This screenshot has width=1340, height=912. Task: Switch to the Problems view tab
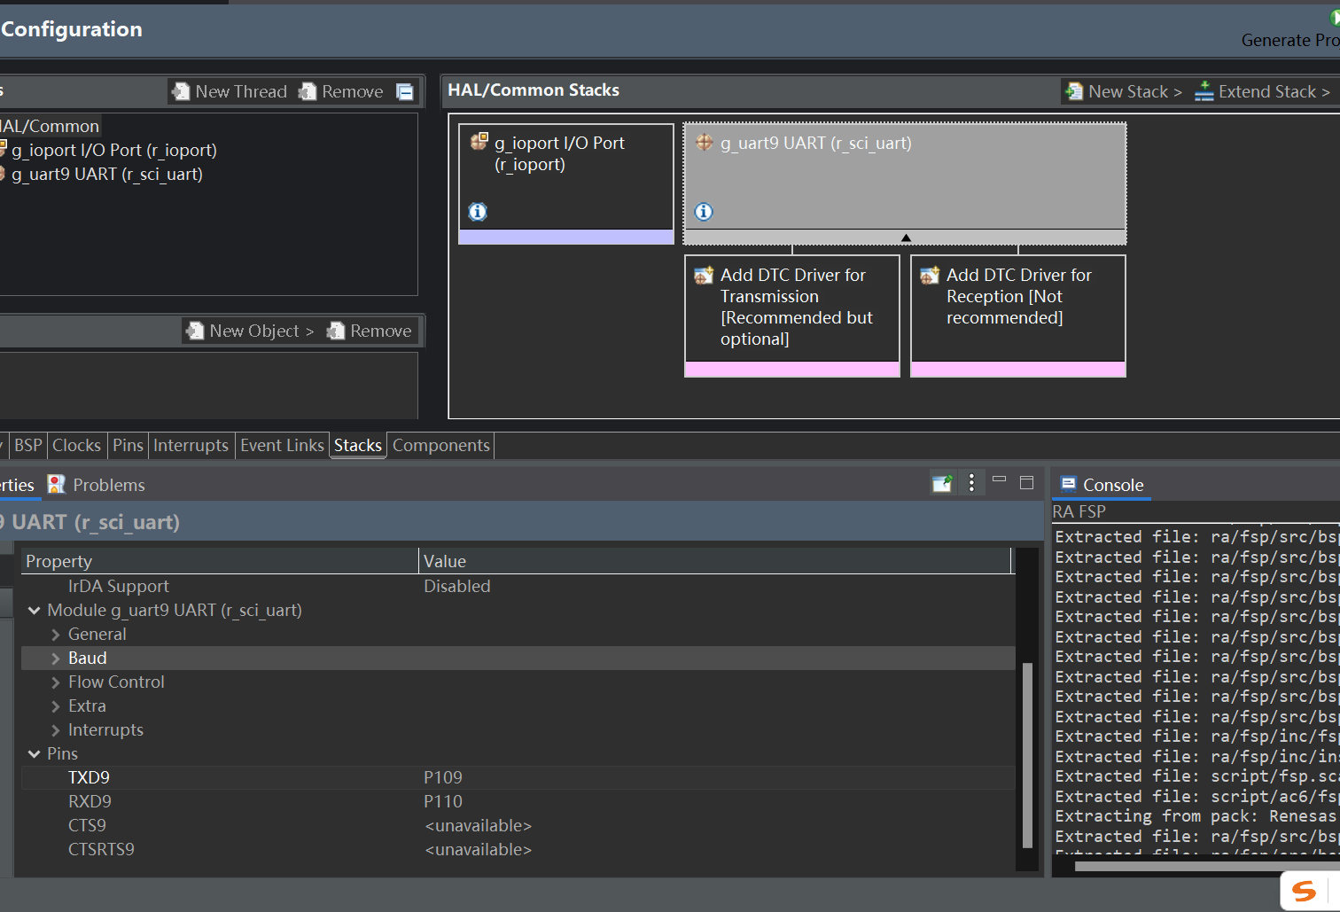(x=97, y=485)
